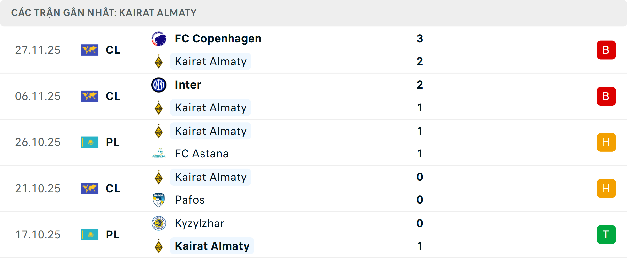Click orange H badge for FC Astana match
This screenshot has width=627, height=258.
(606, 142)
